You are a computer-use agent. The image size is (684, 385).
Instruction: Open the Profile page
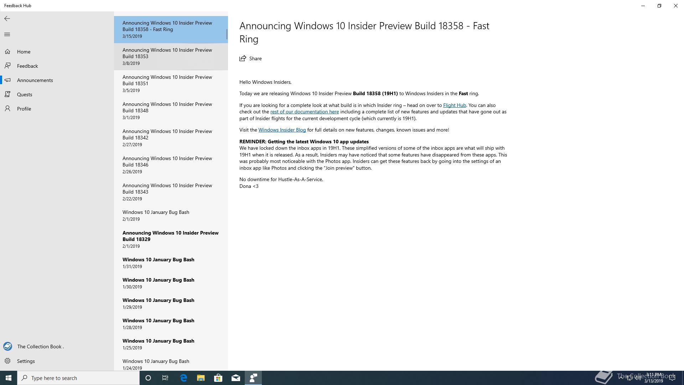point(57,109)
